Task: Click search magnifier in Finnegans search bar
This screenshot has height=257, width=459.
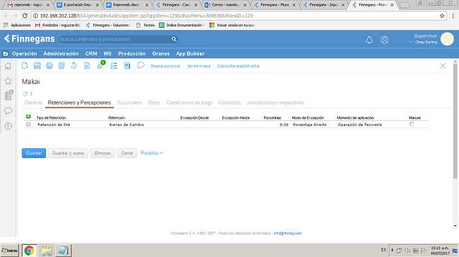Action: point(174,39)
